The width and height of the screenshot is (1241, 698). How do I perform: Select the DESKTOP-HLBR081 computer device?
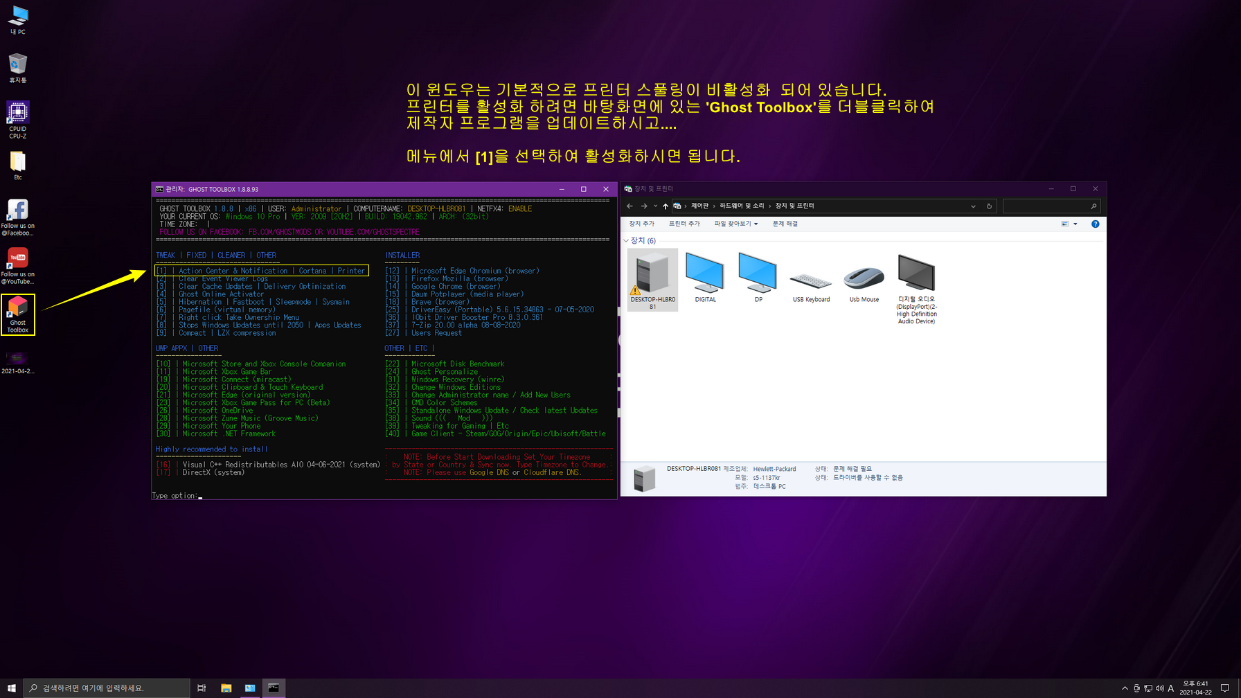click(652, 280)
